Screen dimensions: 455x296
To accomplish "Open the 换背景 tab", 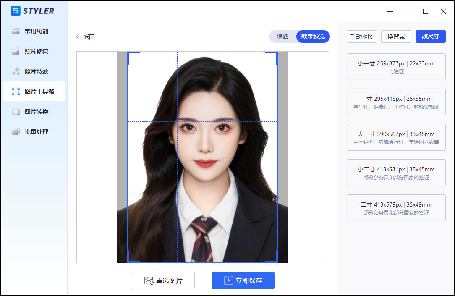I will pos(396,37).
